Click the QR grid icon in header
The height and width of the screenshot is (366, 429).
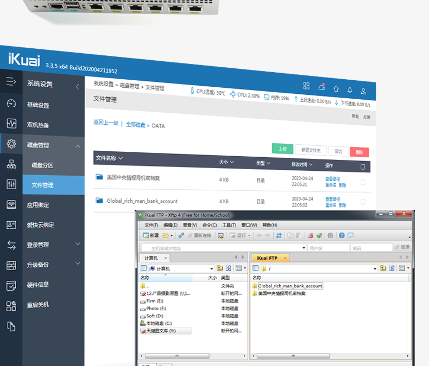[306, 86]
